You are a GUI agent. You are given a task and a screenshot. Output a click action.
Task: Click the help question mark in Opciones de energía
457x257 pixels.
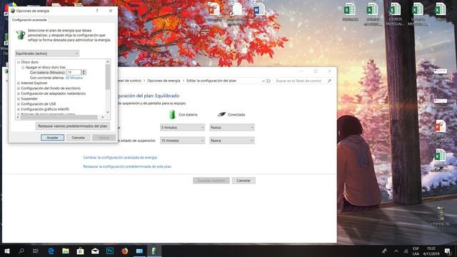click(97, 11)
